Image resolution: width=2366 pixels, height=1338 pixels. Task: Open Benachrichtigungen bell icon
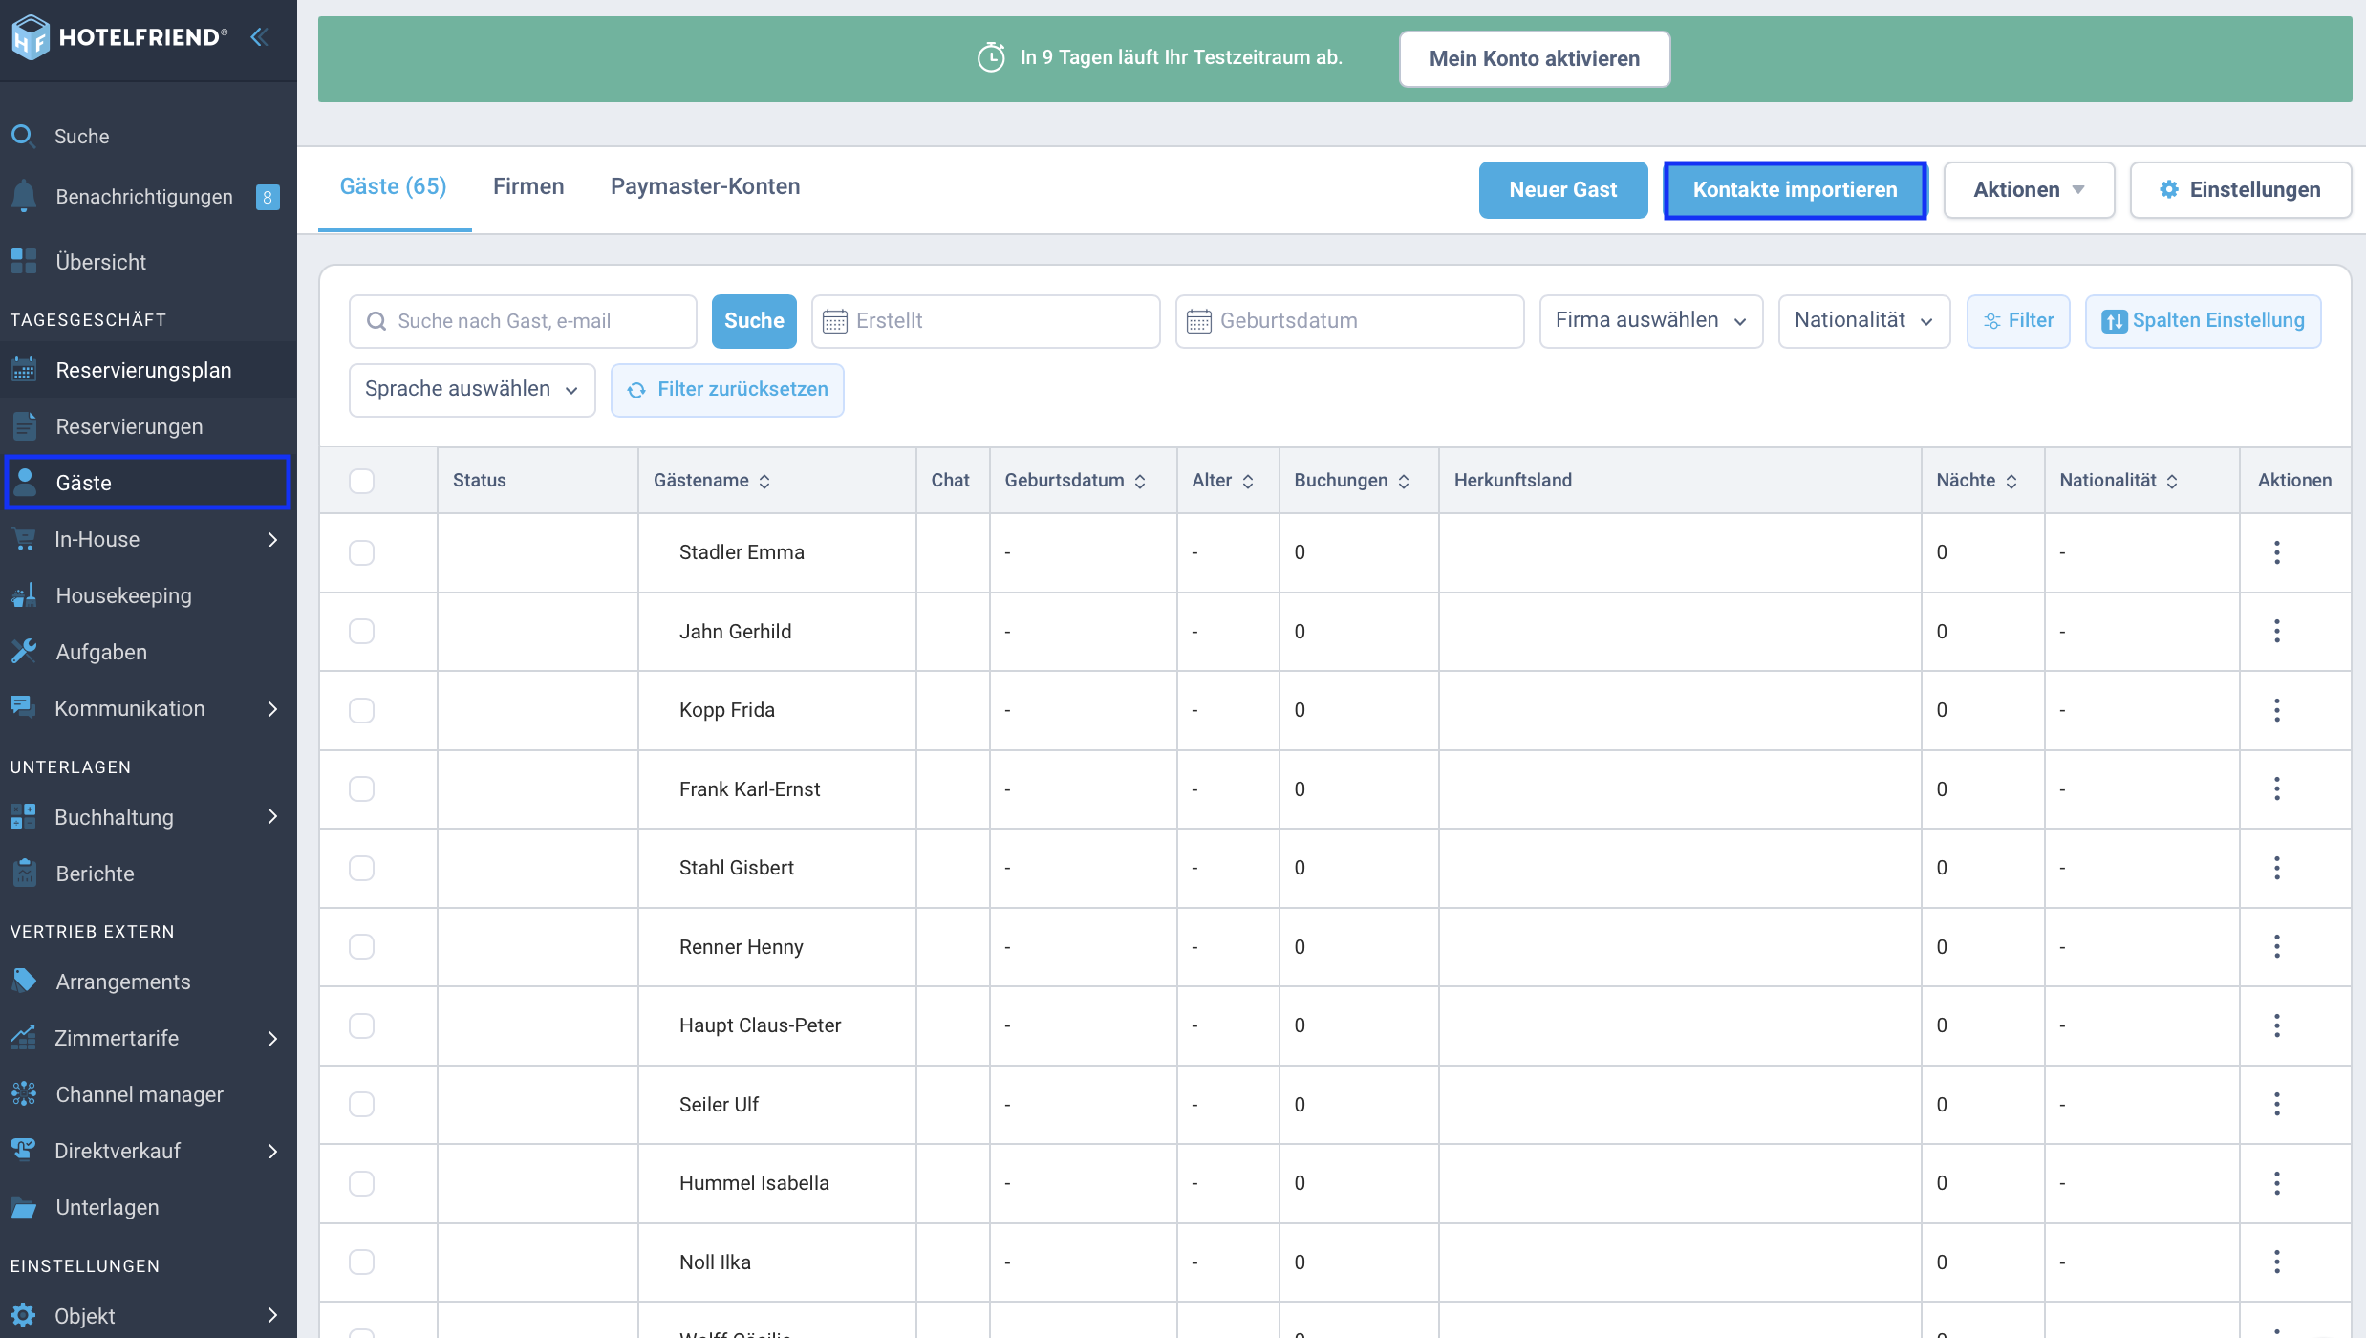(x=24, y=196)
